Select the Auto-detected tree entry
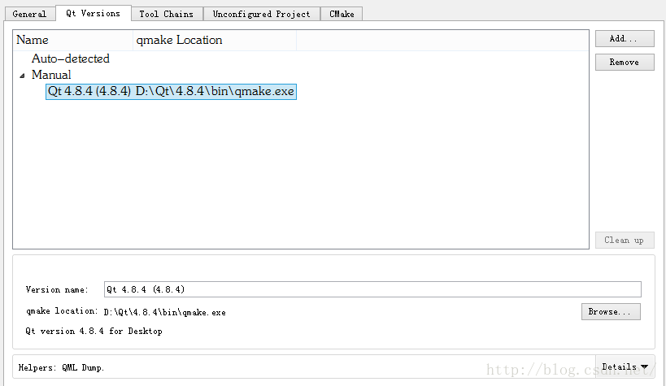 click(x=71, y=59)
